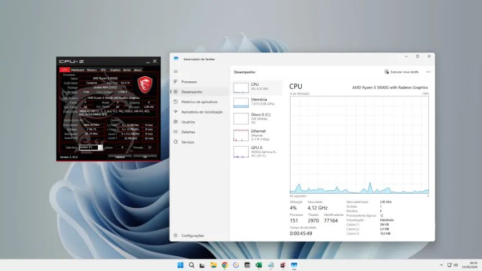Switch to Memory tab in CPU-Z

tap(92, 70)
